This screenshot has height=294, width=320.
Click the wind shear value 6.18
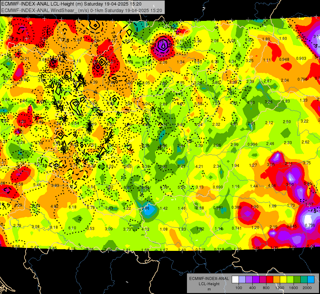pyautogui.click(x=73, y=207)
